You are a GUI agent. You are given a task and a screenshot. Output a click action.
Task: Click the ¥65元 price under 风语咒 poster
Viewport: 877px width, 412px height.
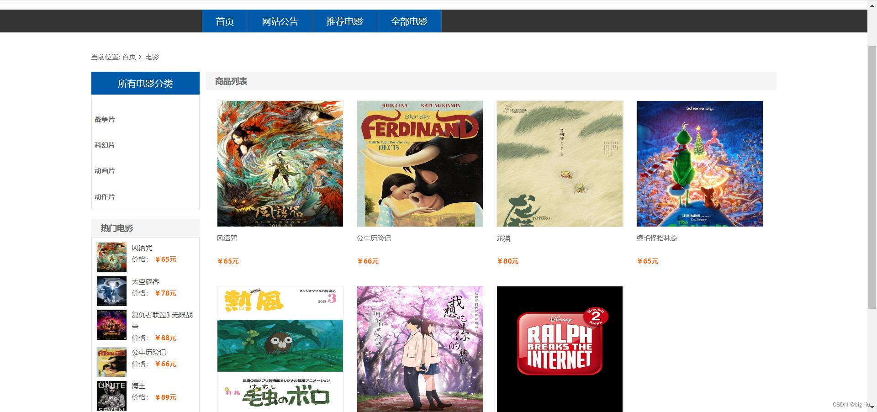coord(228,261)
